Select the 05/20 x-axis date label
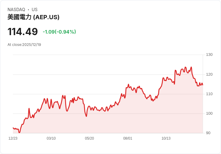The width and height of the screenshot is (221, 154). click(89, 138)
